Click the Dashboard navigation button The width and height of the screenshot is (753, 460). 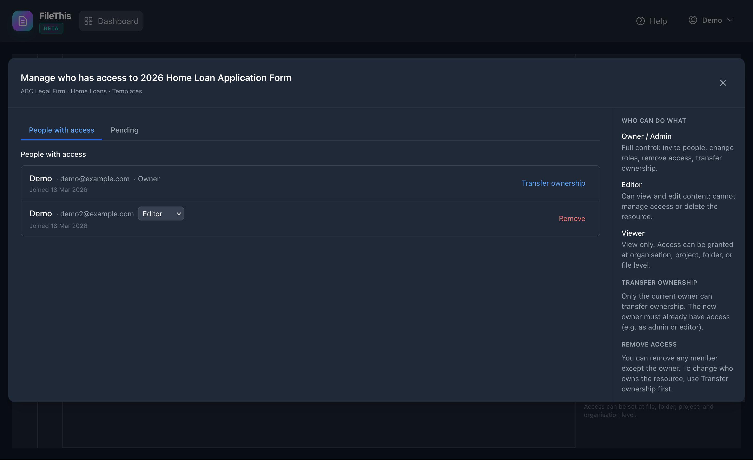tap(111, 21)
